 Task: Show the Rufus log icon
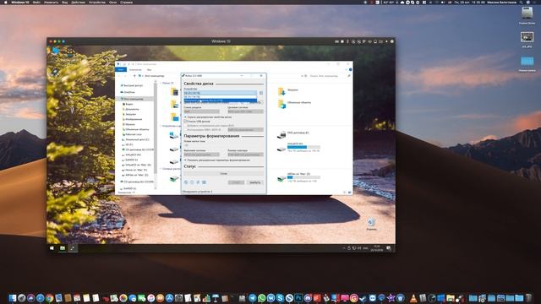[204, 182]
